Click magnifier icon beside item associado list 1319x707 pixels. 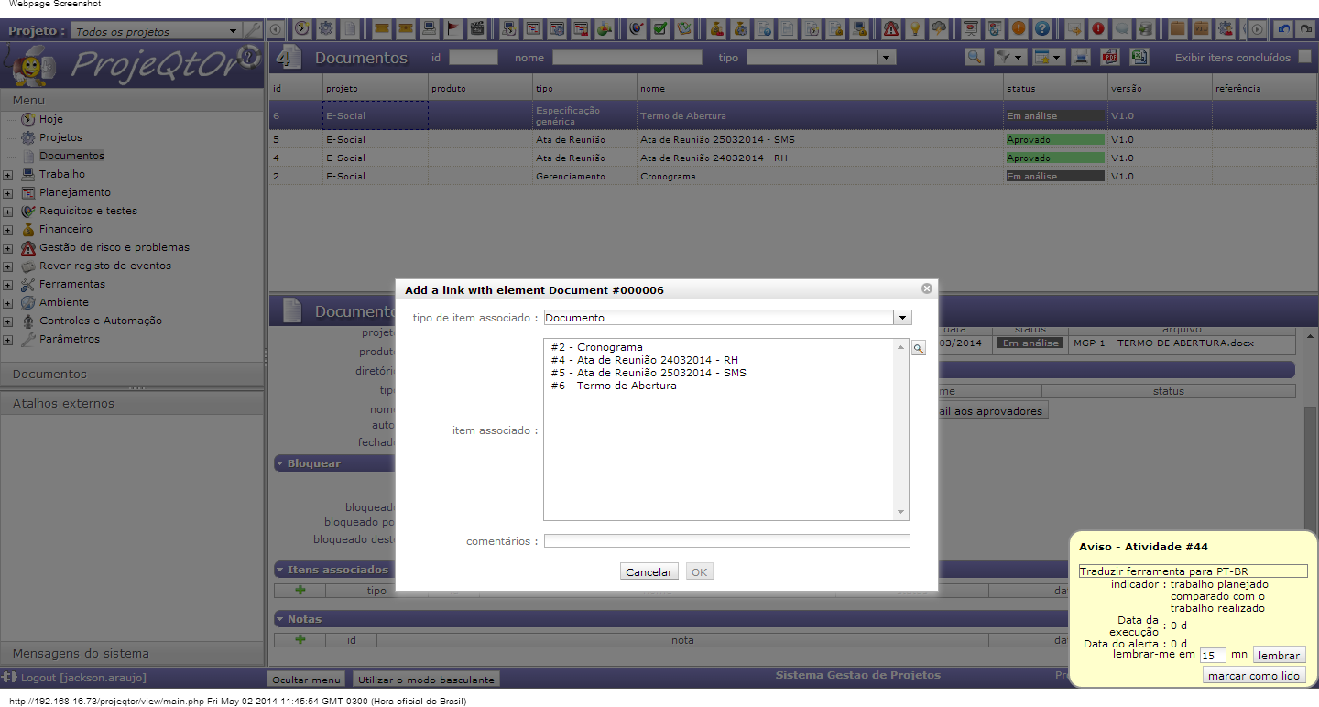click(919, 348)
